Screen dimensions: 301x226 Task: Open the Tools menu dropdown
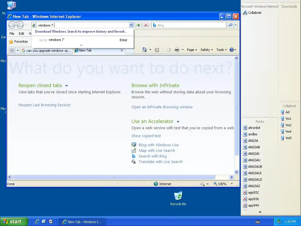tap(222, 50)
